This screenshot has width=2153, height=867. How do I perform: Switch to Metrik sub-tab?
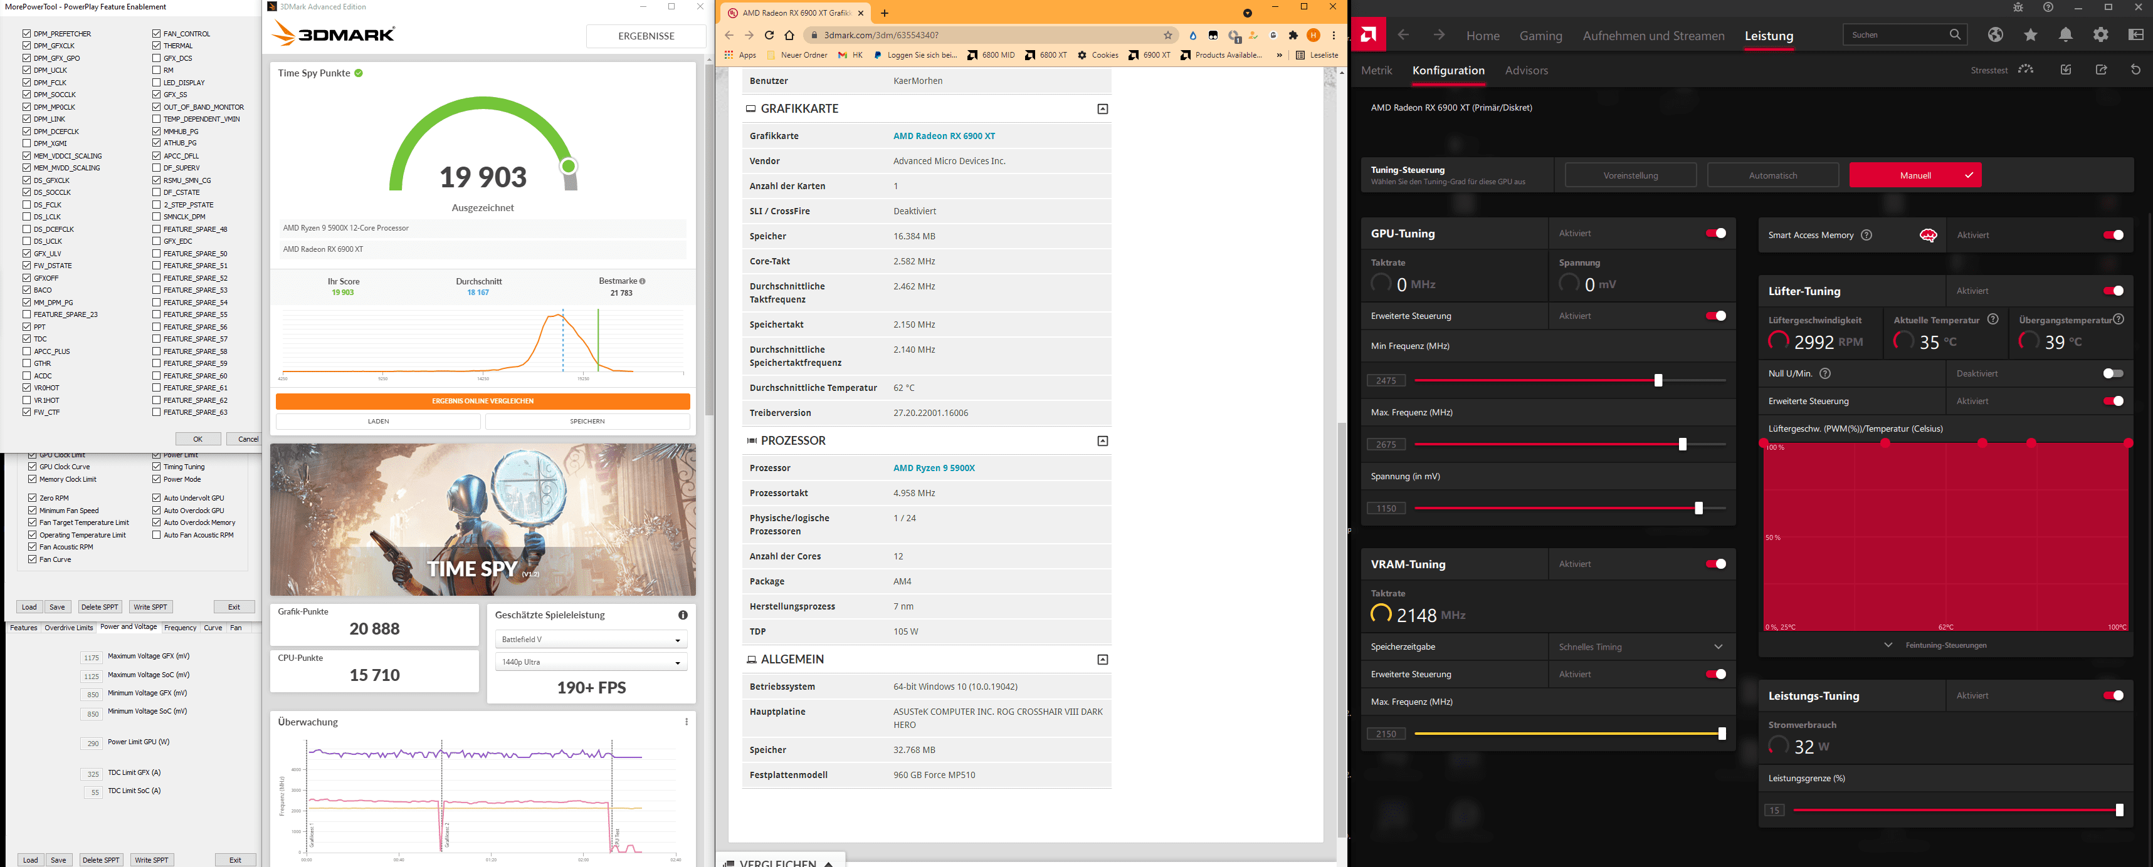point(1376,70)
